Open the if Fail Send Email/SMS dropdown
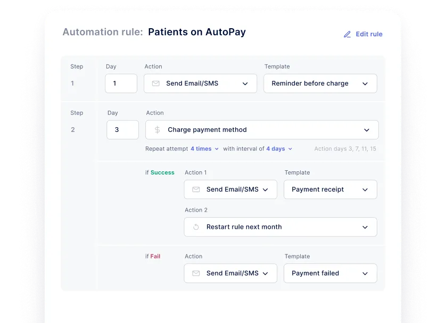 (230, 273)
